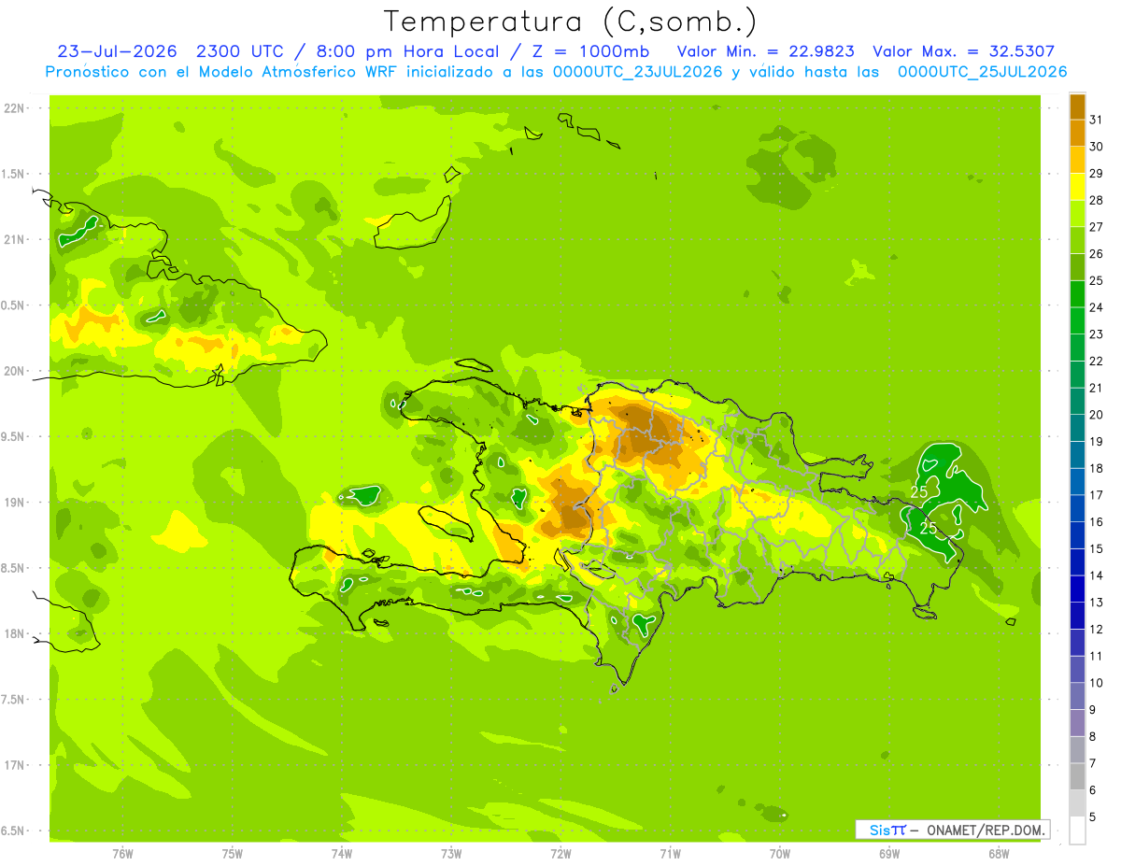1121x866 pixels.
Task: Click the '17N' latitude label
Action: click(x=14, y=765)
